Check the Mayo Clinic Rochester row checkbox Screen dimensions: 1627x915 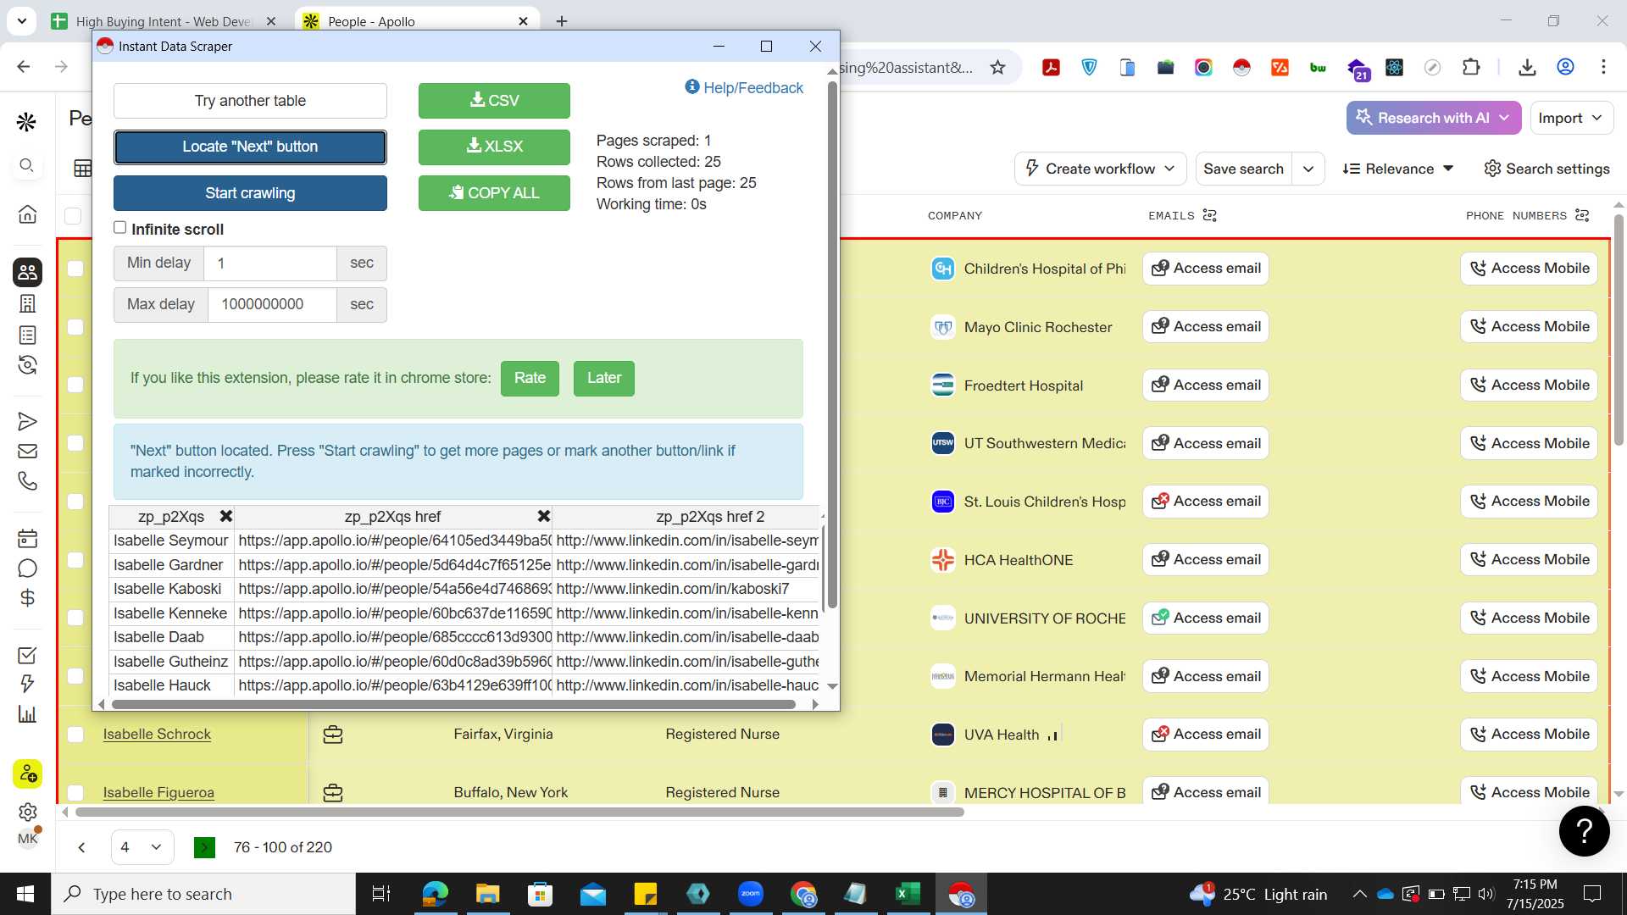(75, 327)
